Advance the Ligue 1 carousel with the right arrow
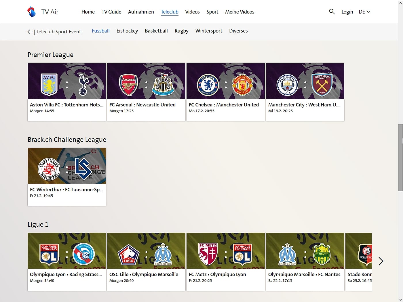Viewport: 403px width, 302px height. 381,261
